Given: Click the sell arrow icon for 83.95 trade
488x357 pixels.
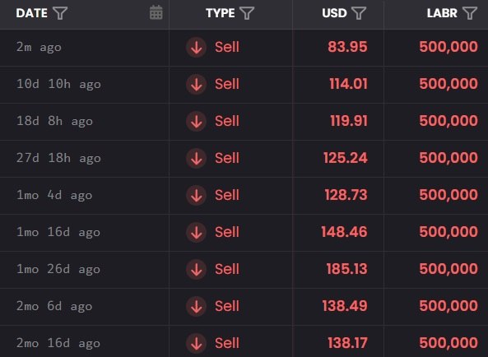Looking at the screenshot, I should coord(196,47).
